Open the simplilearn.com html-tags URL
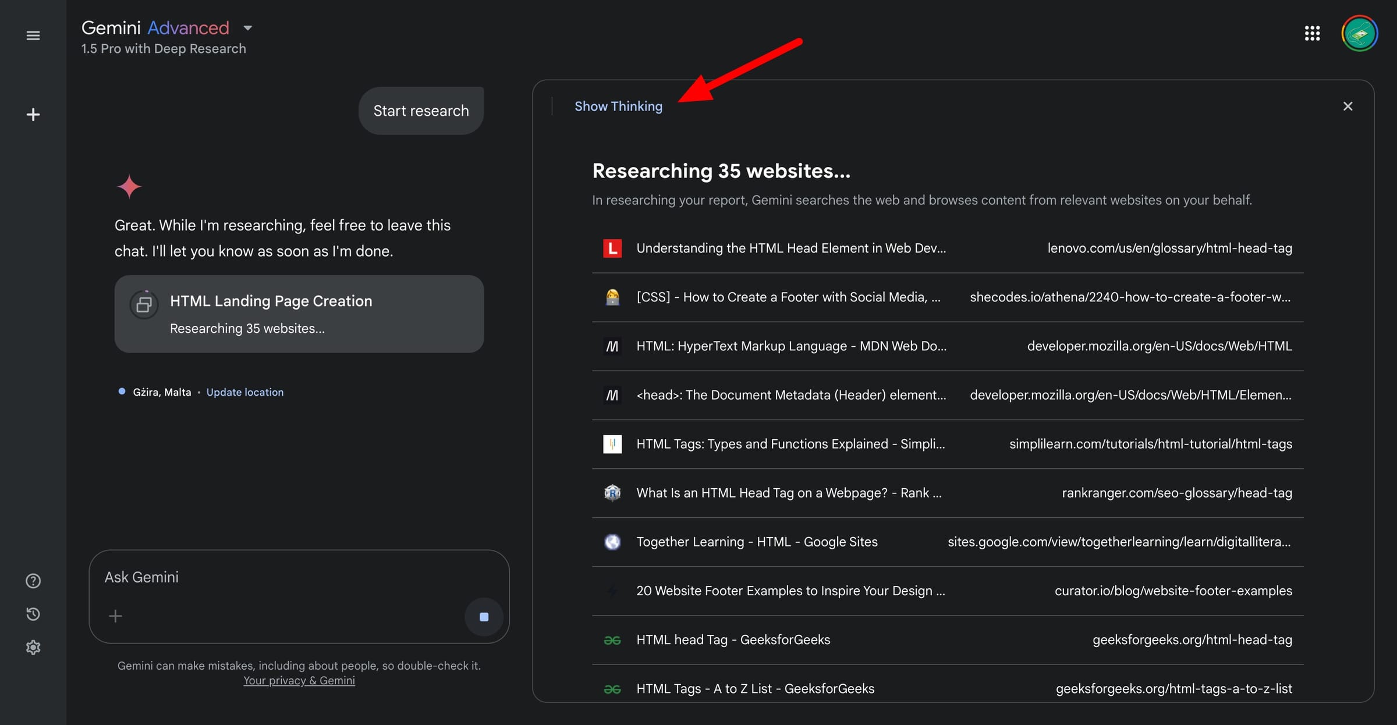 pyautogui.click(x=1151, y=444)
